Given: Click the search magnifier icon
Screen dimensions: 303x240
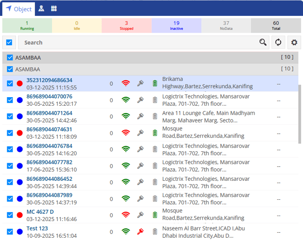Looking at the screenshot, I should pos(263,42).
